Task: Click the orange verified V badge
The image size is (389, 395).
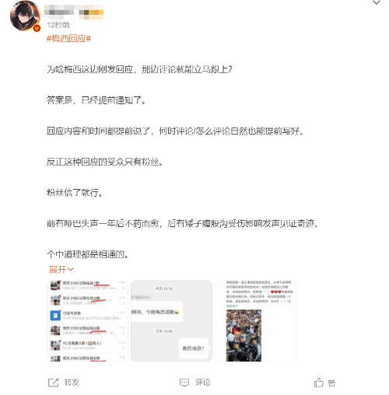Action: (x=37, y=28)
